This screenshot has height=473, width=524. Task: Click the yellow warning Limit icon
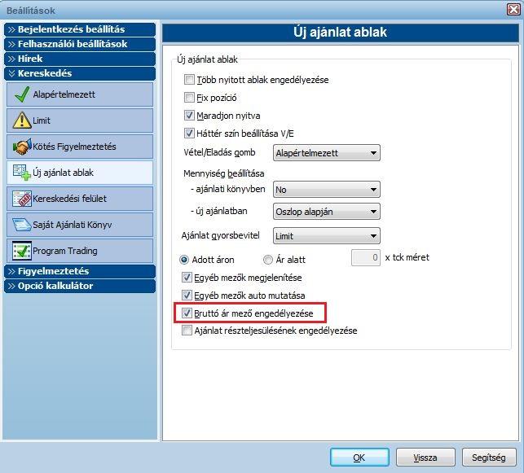[x=22, y=120]
